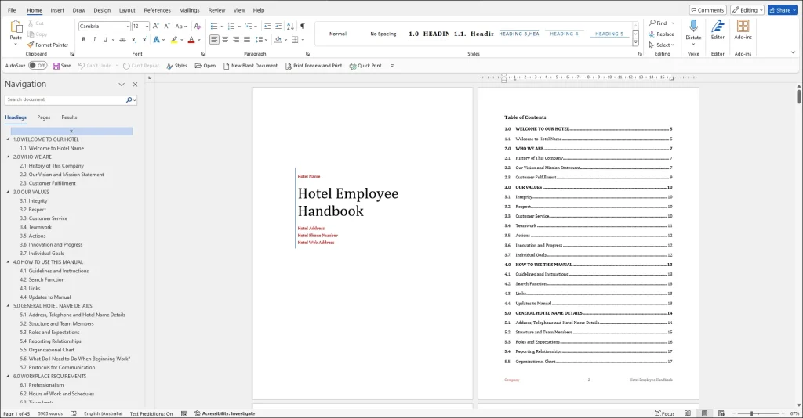
Task: Open the File tab
Action: pyautogui.click(x=12, y=10)
